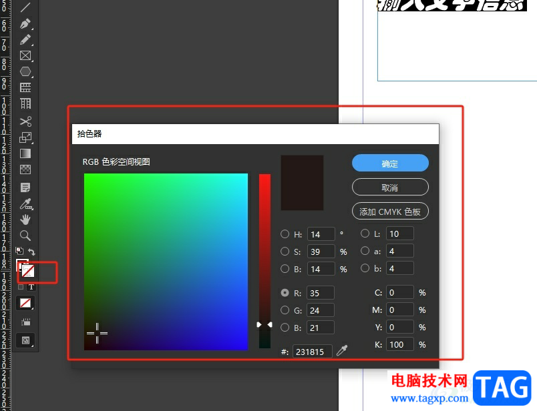Select the Hand tool

click(25, 220)
